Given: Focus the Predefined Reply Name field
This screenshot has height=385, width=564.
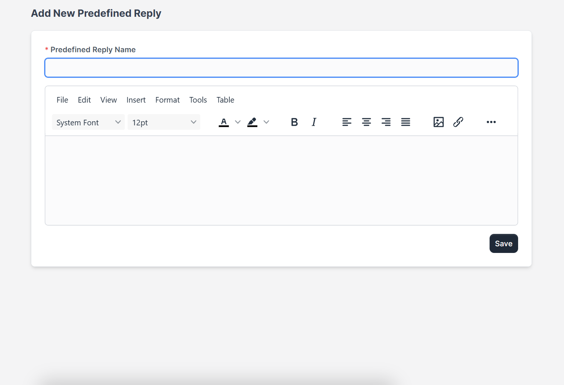Looking at the screenshot, I should point(281,68).
